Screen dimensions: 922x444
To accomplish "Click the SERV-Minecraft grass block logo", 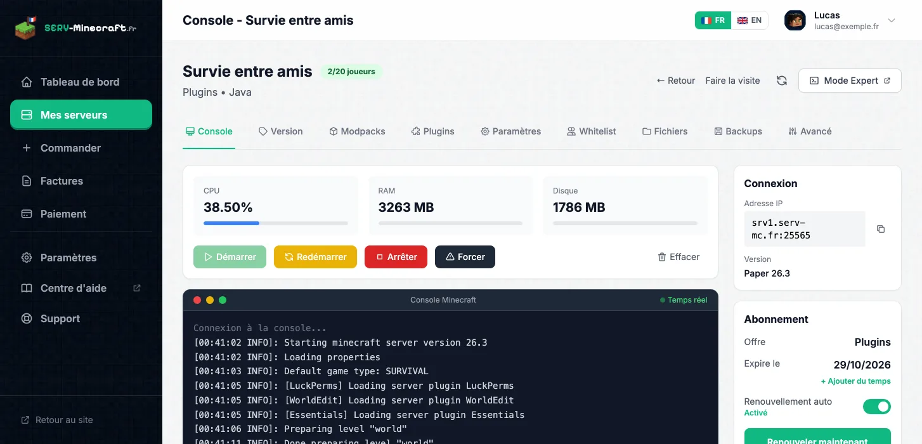I will (25, 28).
